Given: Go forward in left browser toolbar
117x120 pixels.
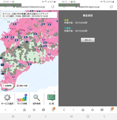Looking at the screenshot, I should click(15, 110).
